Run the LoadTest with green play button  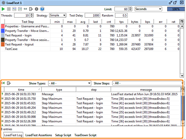[3, 9]
